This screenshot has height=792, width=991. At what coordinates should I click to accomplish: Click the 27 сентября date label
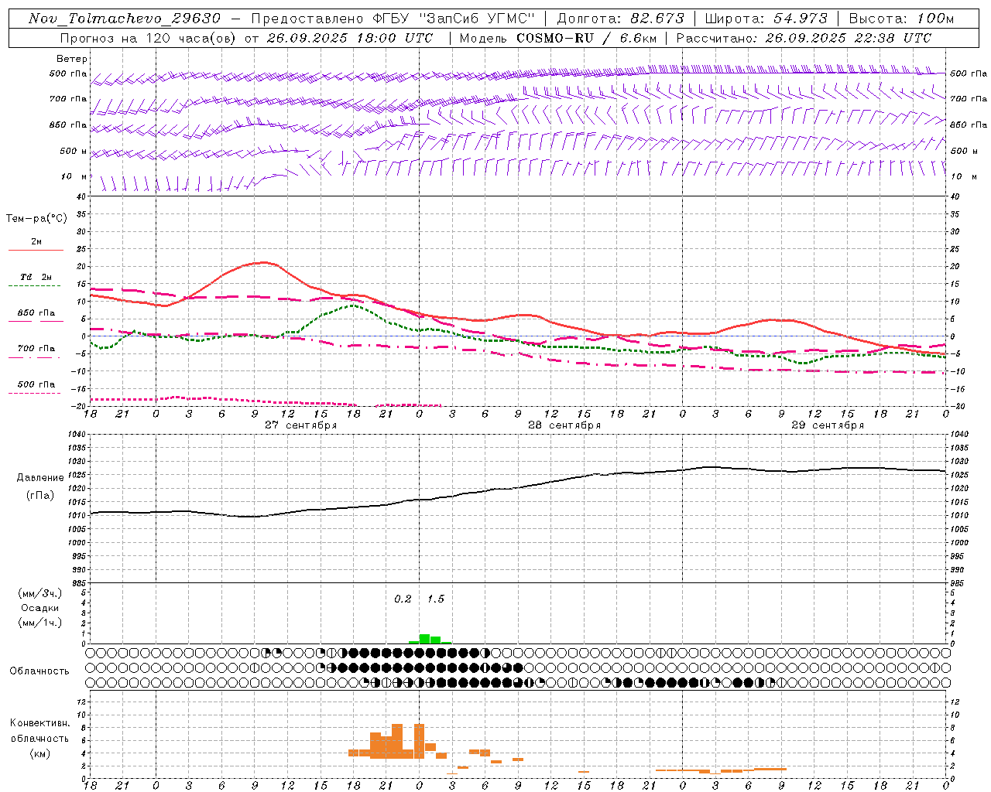(x=300, y=425)
